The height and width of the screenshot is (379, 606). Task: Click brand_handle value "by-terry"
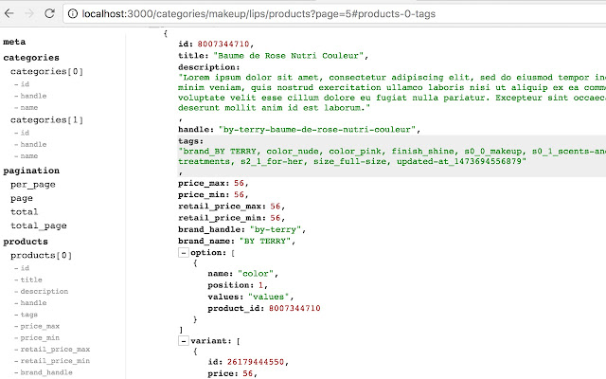click(276, 229)
